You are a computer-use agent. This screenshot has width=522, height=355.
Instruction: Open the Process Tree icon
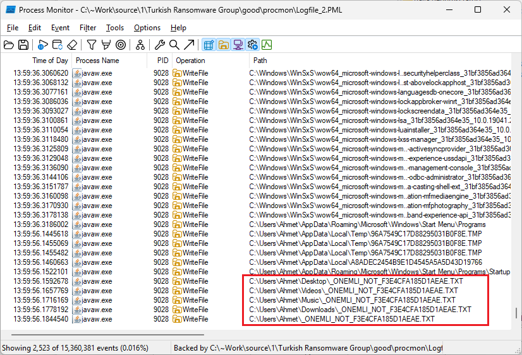click(140, 45)
